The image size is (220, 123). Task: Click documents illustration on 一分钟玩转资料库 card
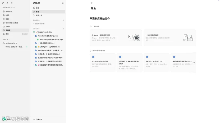(188, 38)
